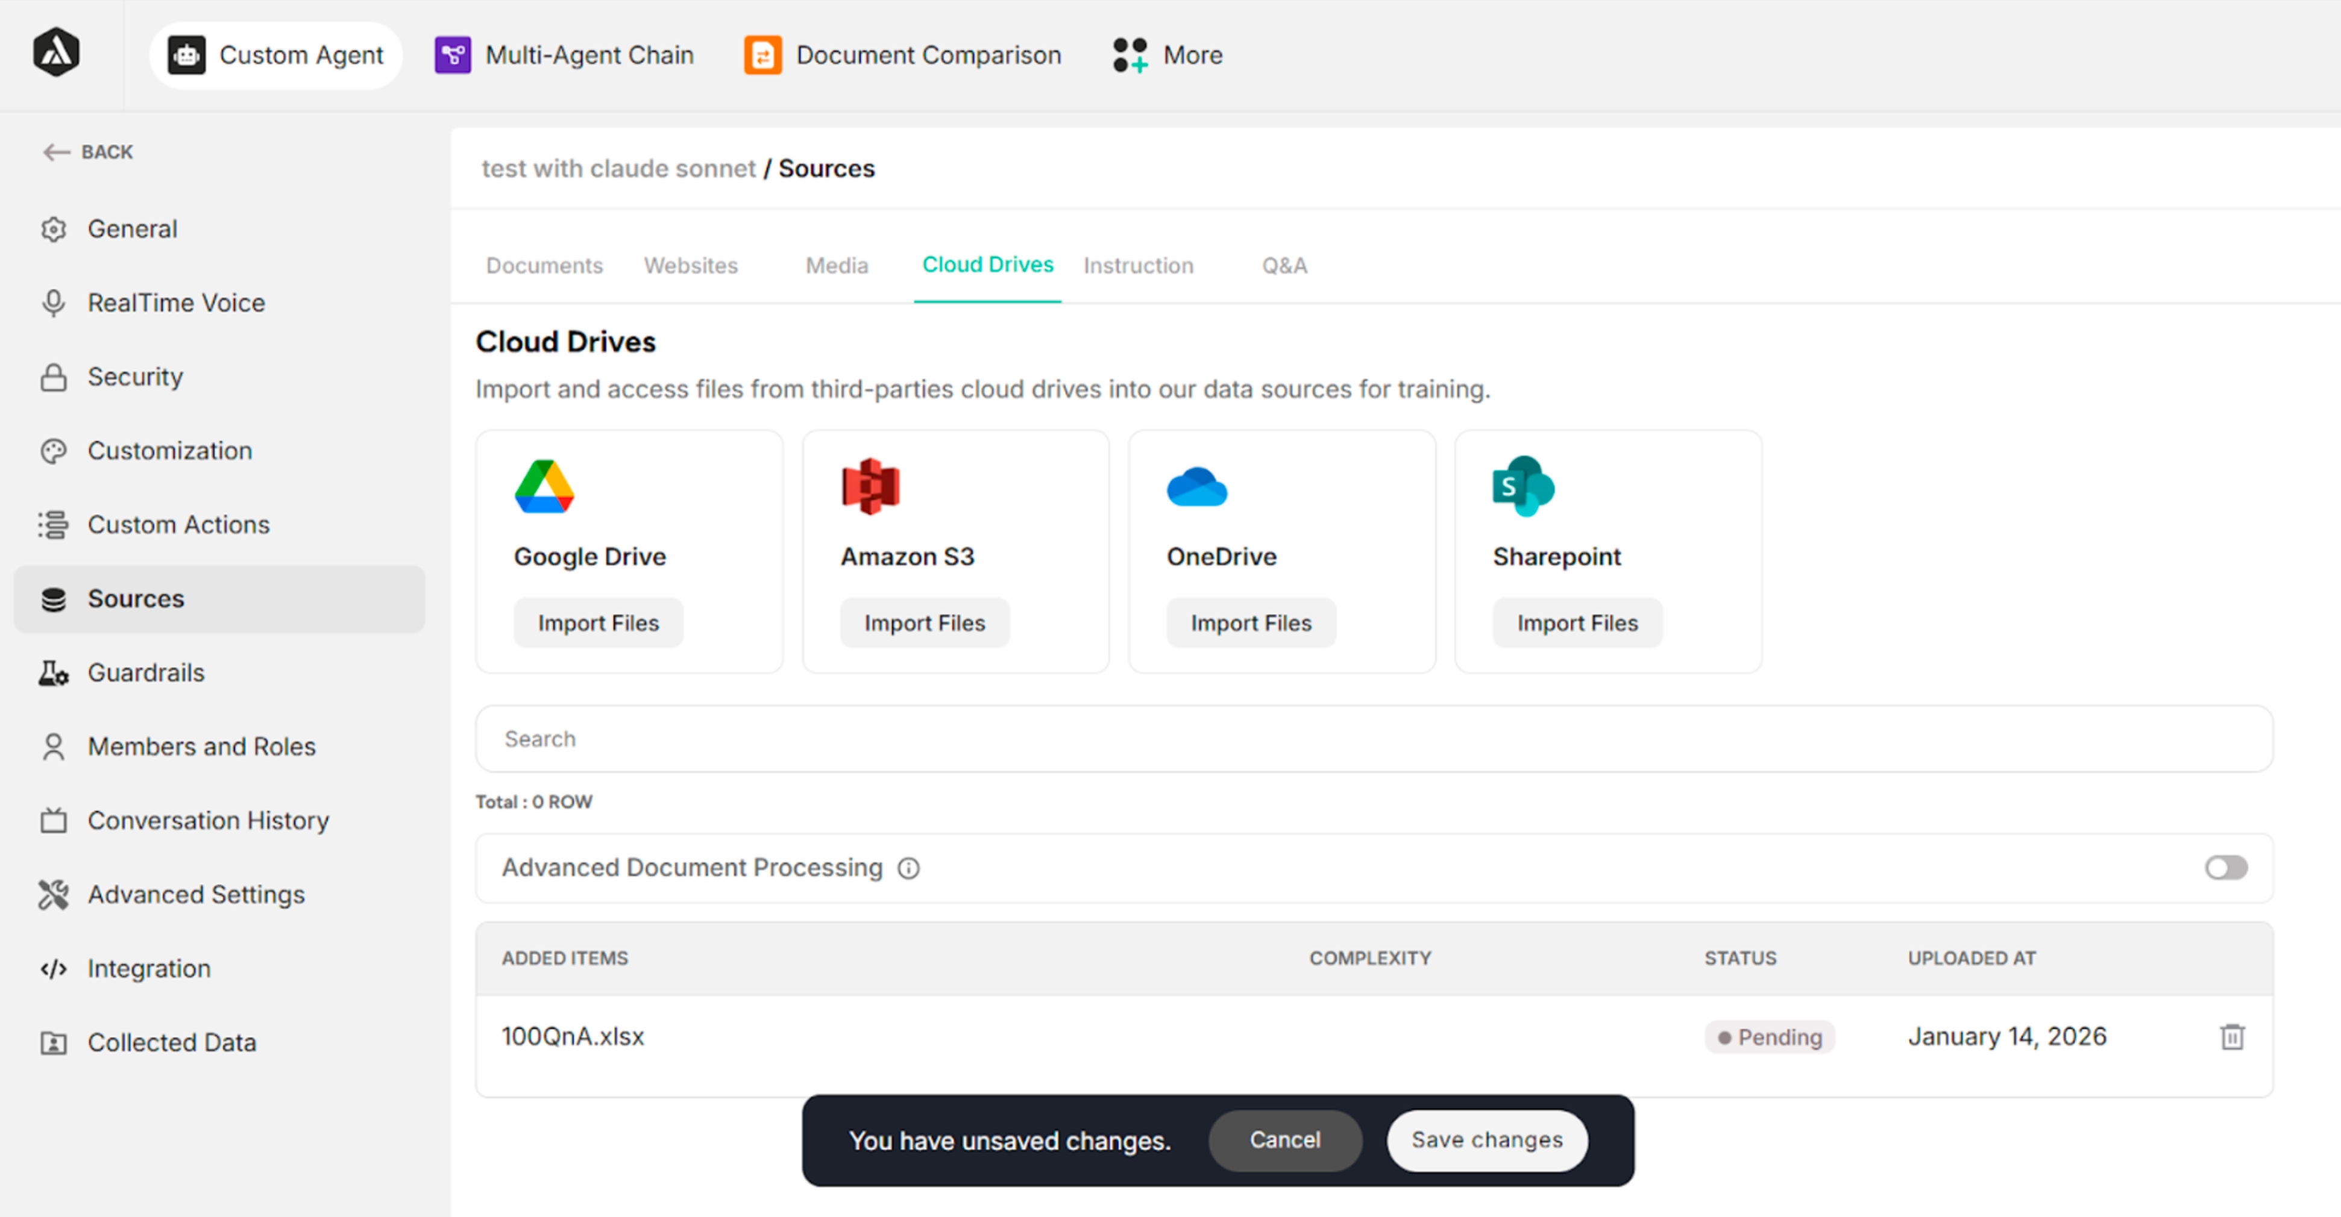The image size is (2341, 1217).
Task: Click the OneDrive cloud icon
Action: coord(1196,488)
